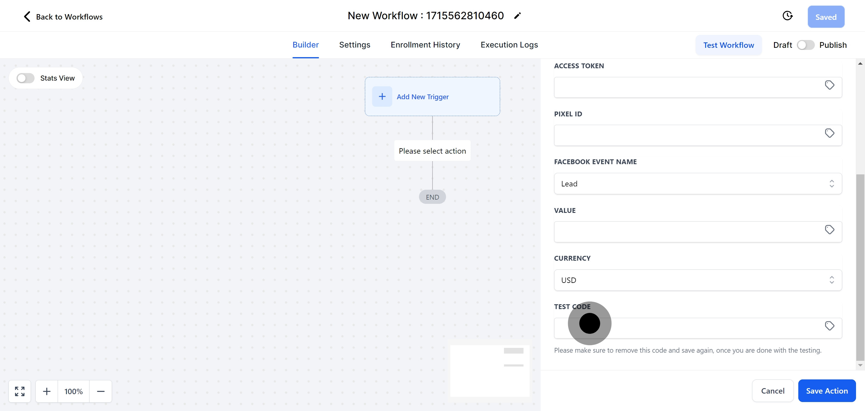Open the version history clock icon
The height and width of the screenshot is (411, 865).
click(x=787, y=16)
